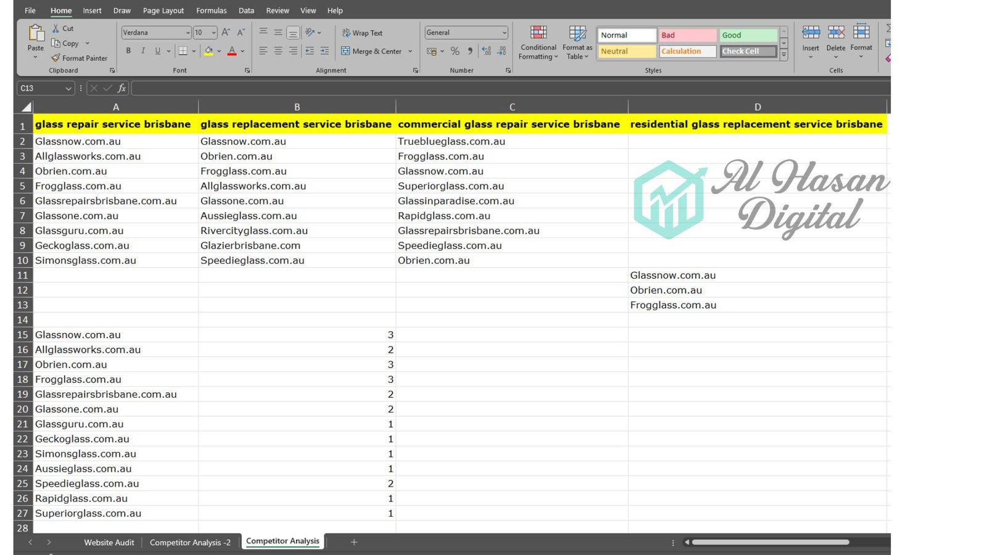Viewport: 987px width, 555px height.
Task: Open the Data ribbon tab
Action: point(246,10)
